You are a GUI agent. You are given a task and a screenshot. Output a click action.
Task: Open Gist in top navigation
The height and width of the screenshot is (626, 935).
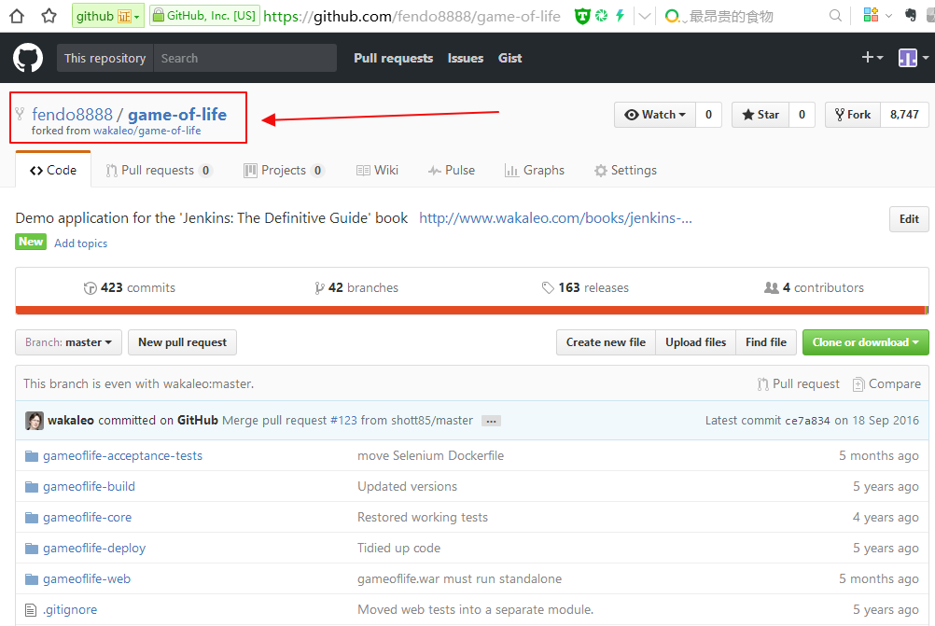(x=509, y=59)
